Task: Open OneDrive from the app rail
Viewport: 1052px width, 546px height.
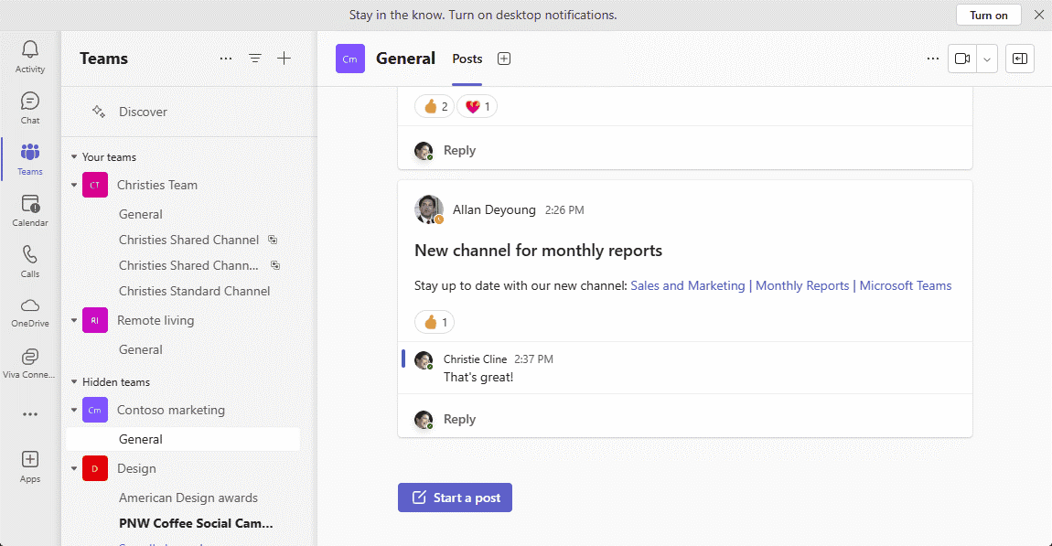Action: [30, 312]
